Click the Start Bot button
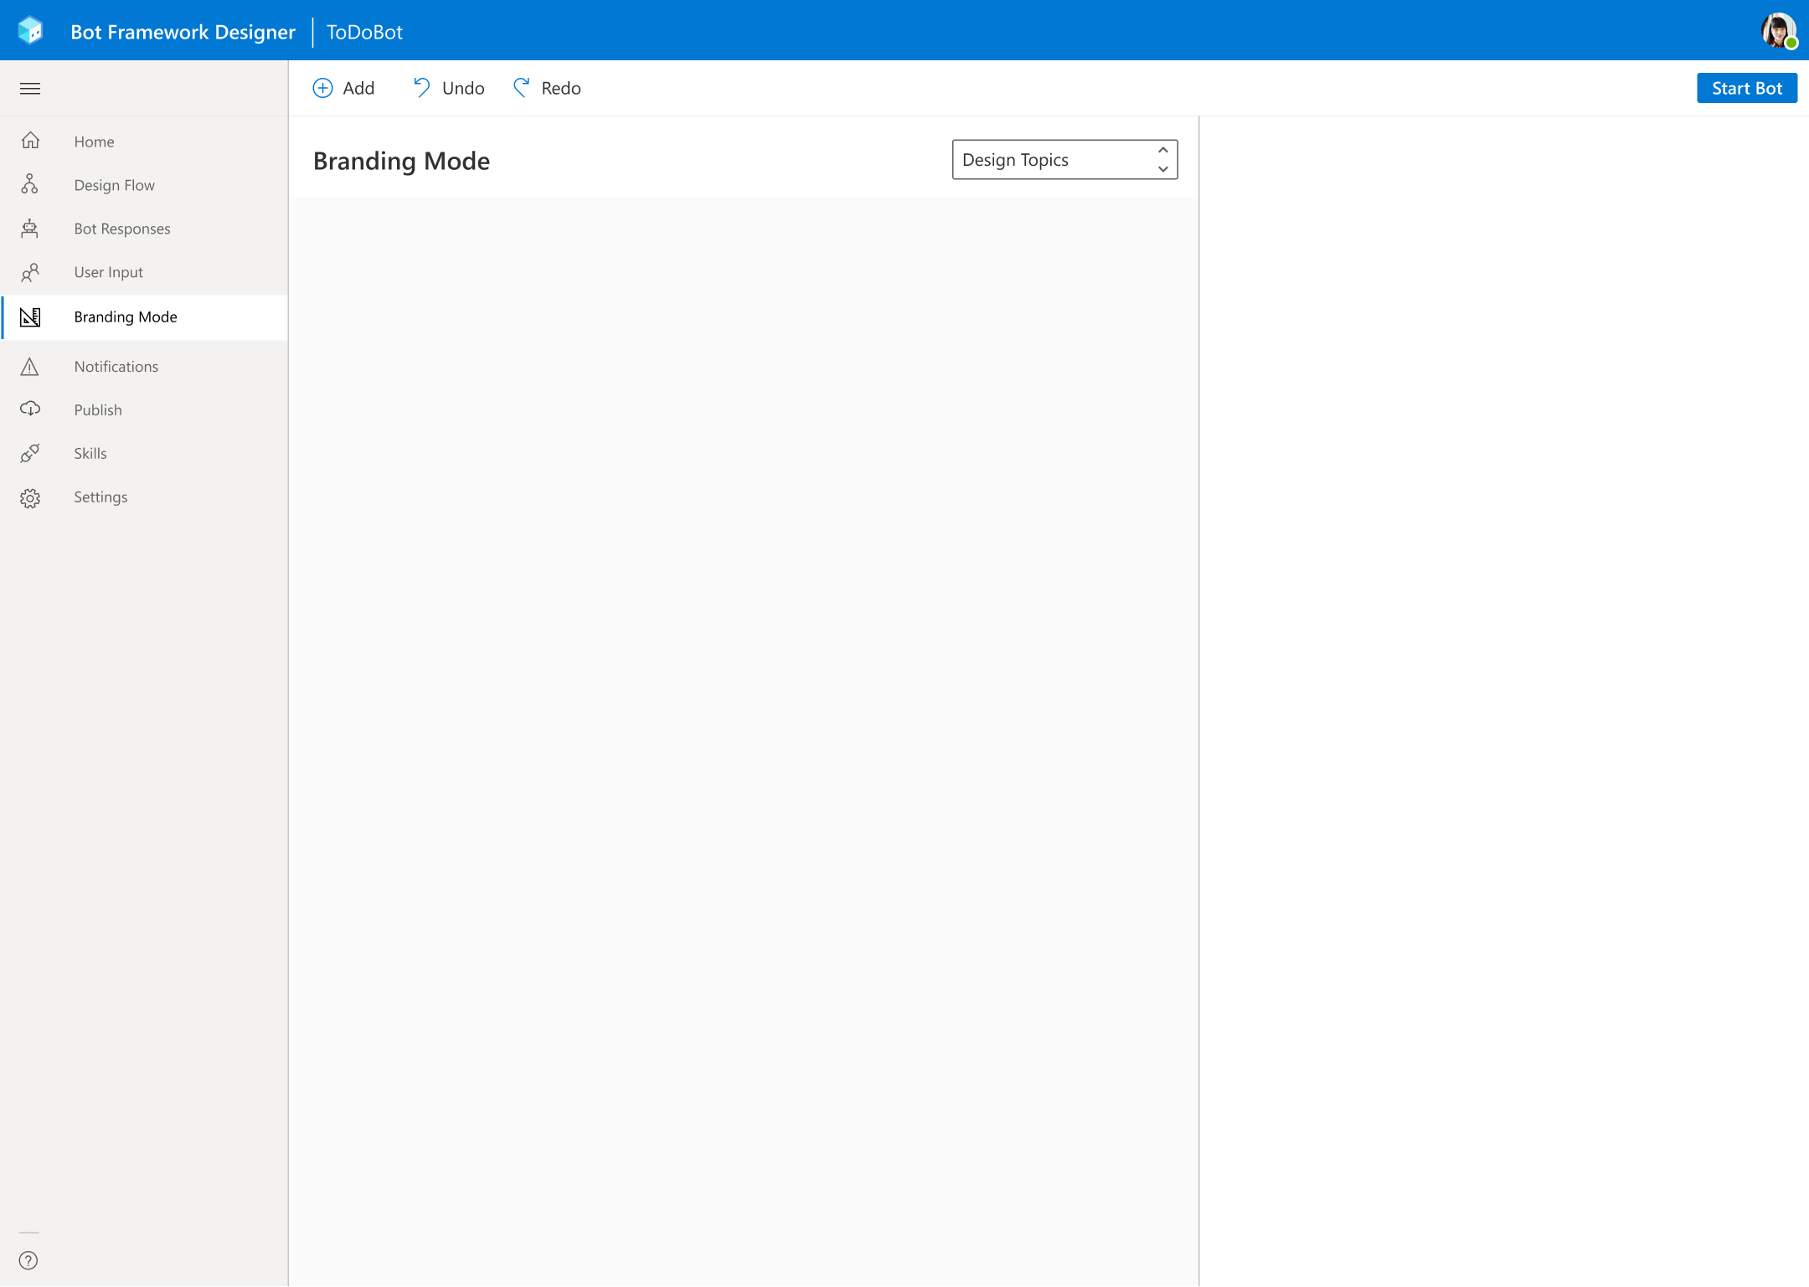Image resolution: width=1809 pixels, height=1287 pixels. (x=1746, y=88)
